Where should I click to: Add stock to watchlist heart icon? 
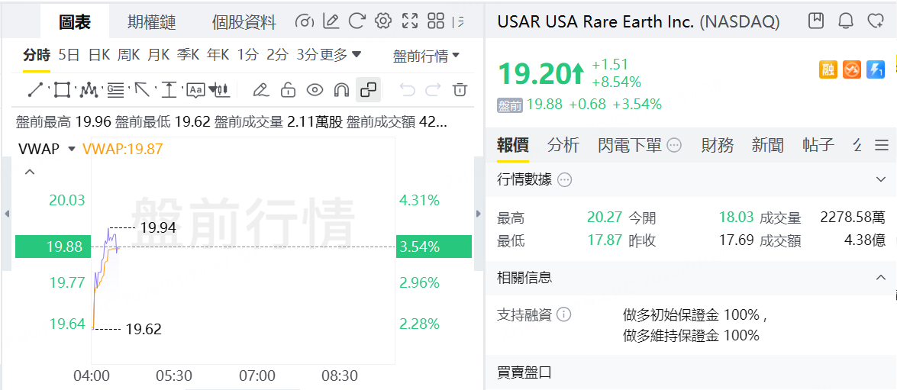pos(876,21)
